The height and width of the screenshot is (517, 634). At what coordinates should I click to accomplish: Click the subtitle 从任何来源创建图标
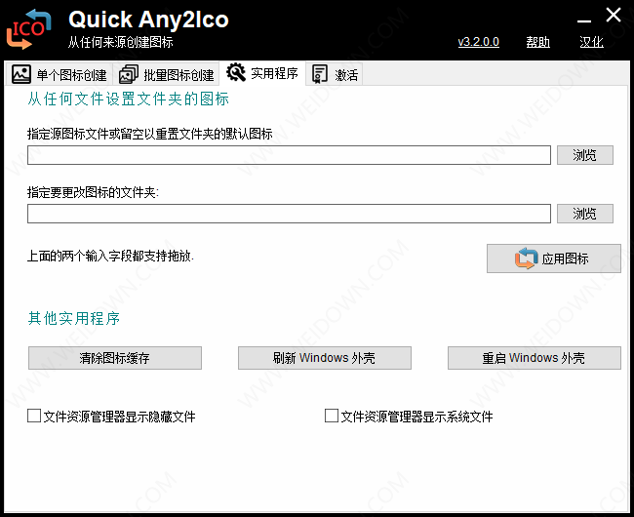(x=121, y=42)
